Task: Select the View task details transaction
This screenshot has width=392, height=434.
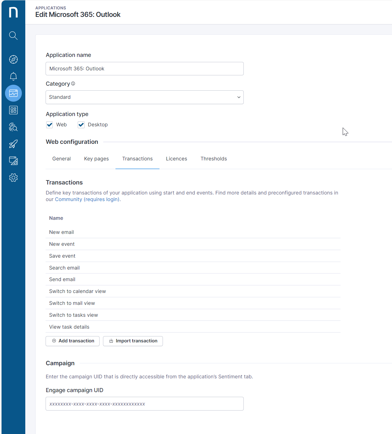Action: click(x=193, y=327)
